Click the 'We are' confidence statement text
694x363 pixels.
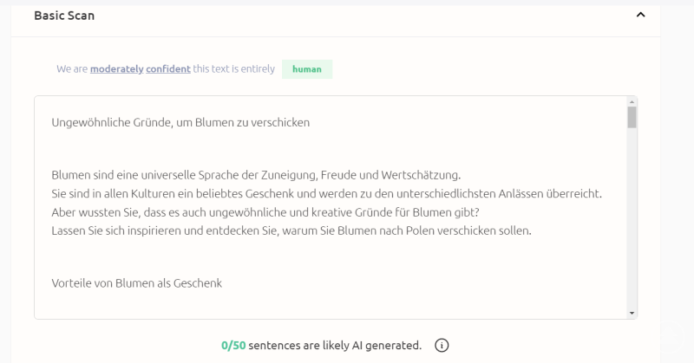click(x=72, y=68)
